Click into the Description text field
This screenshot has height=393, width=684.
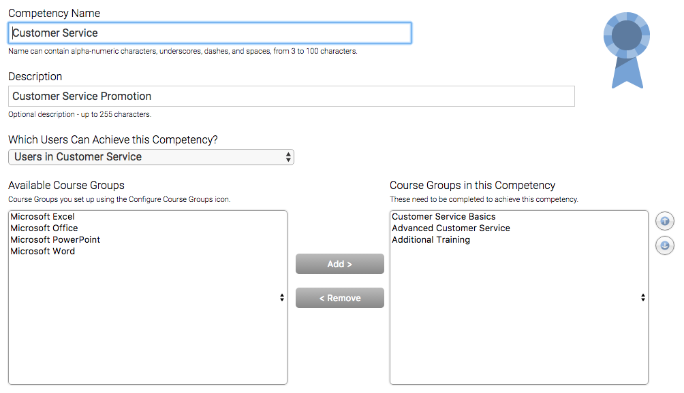coord(292,96)
